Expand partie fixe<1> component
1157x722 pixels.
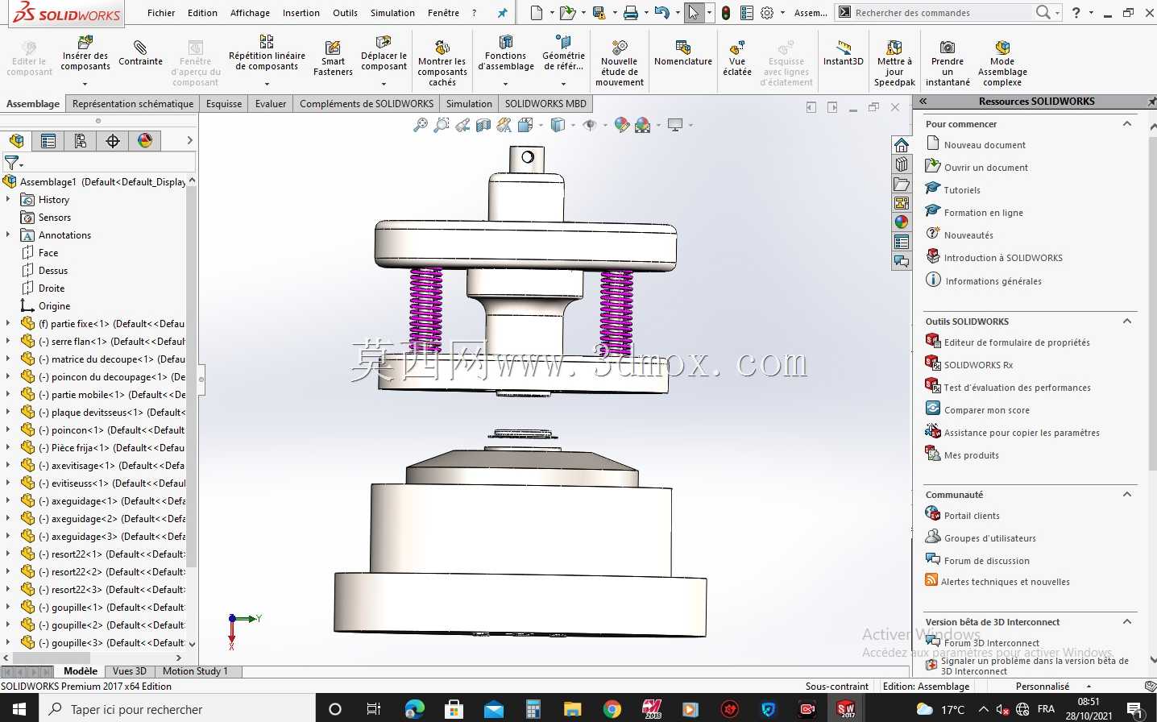[x=8, y=323]
